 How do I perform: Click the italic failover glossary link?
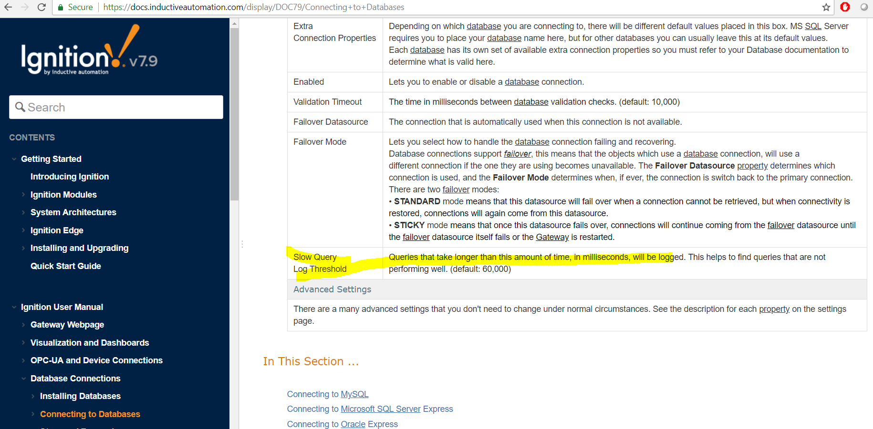click(518, 154)
